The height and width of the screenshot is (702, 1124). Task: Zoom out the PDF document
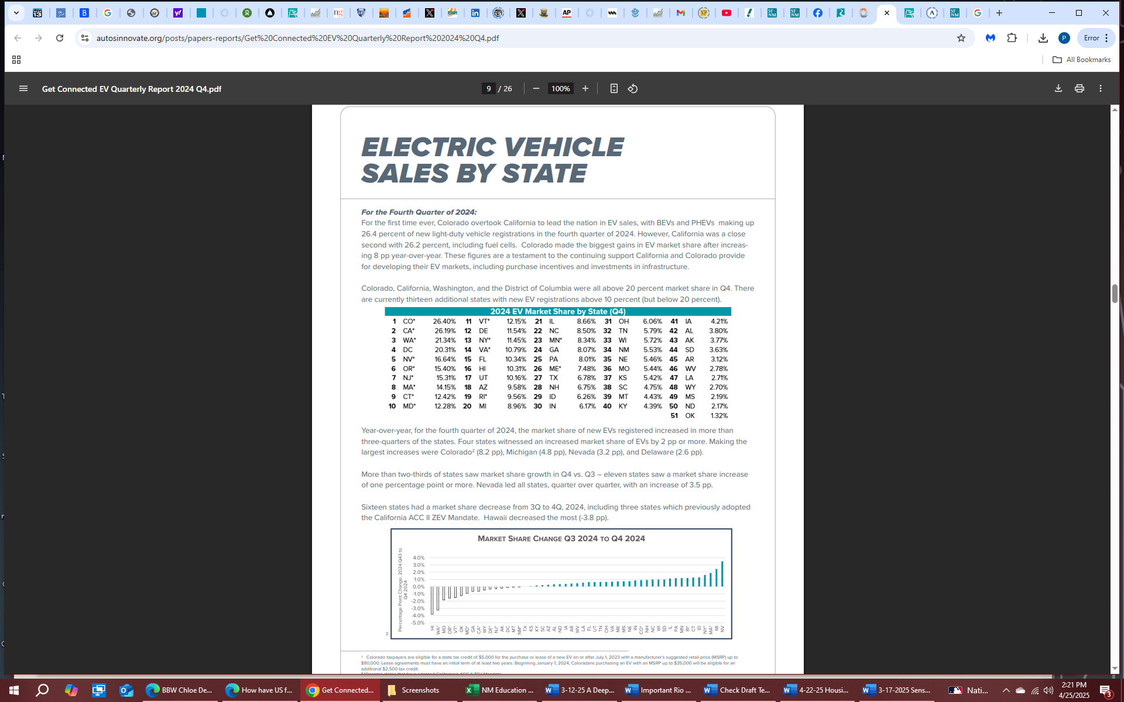(536, 88)
